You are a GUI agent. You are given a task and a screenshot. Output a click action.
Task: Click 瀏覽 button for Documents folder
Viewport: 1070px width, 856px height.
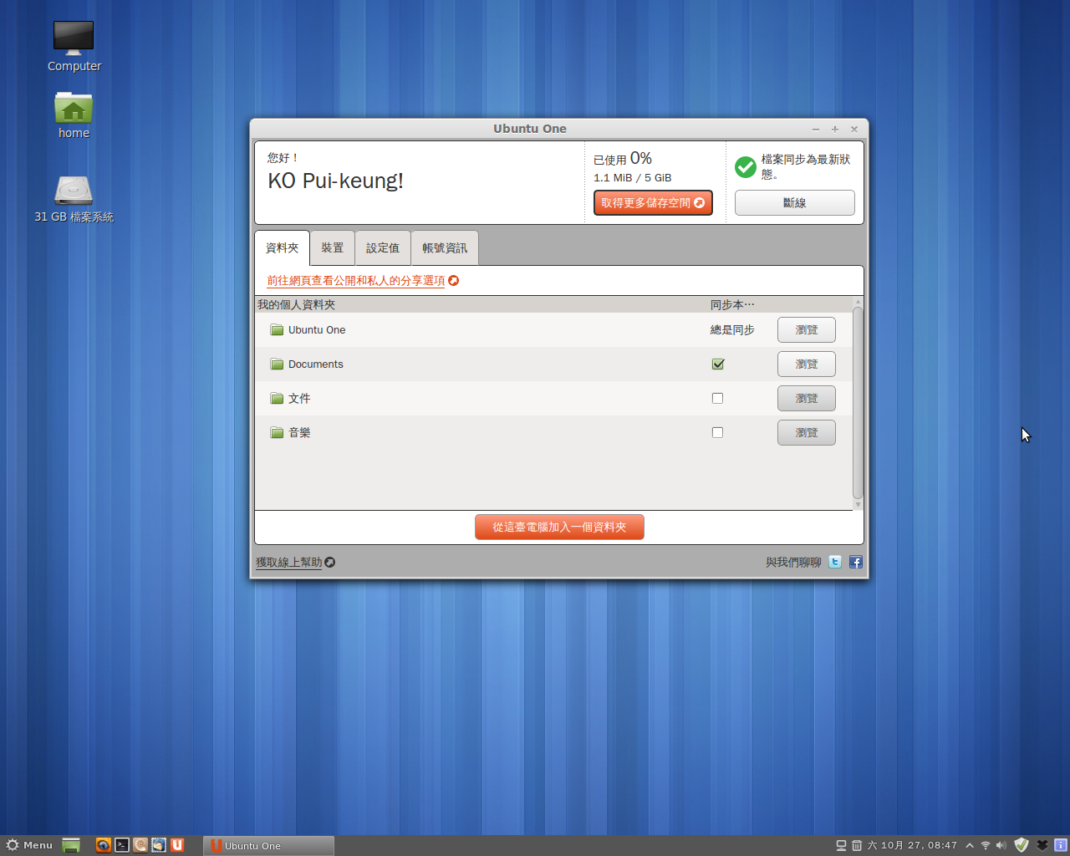[x=806, y=364]
